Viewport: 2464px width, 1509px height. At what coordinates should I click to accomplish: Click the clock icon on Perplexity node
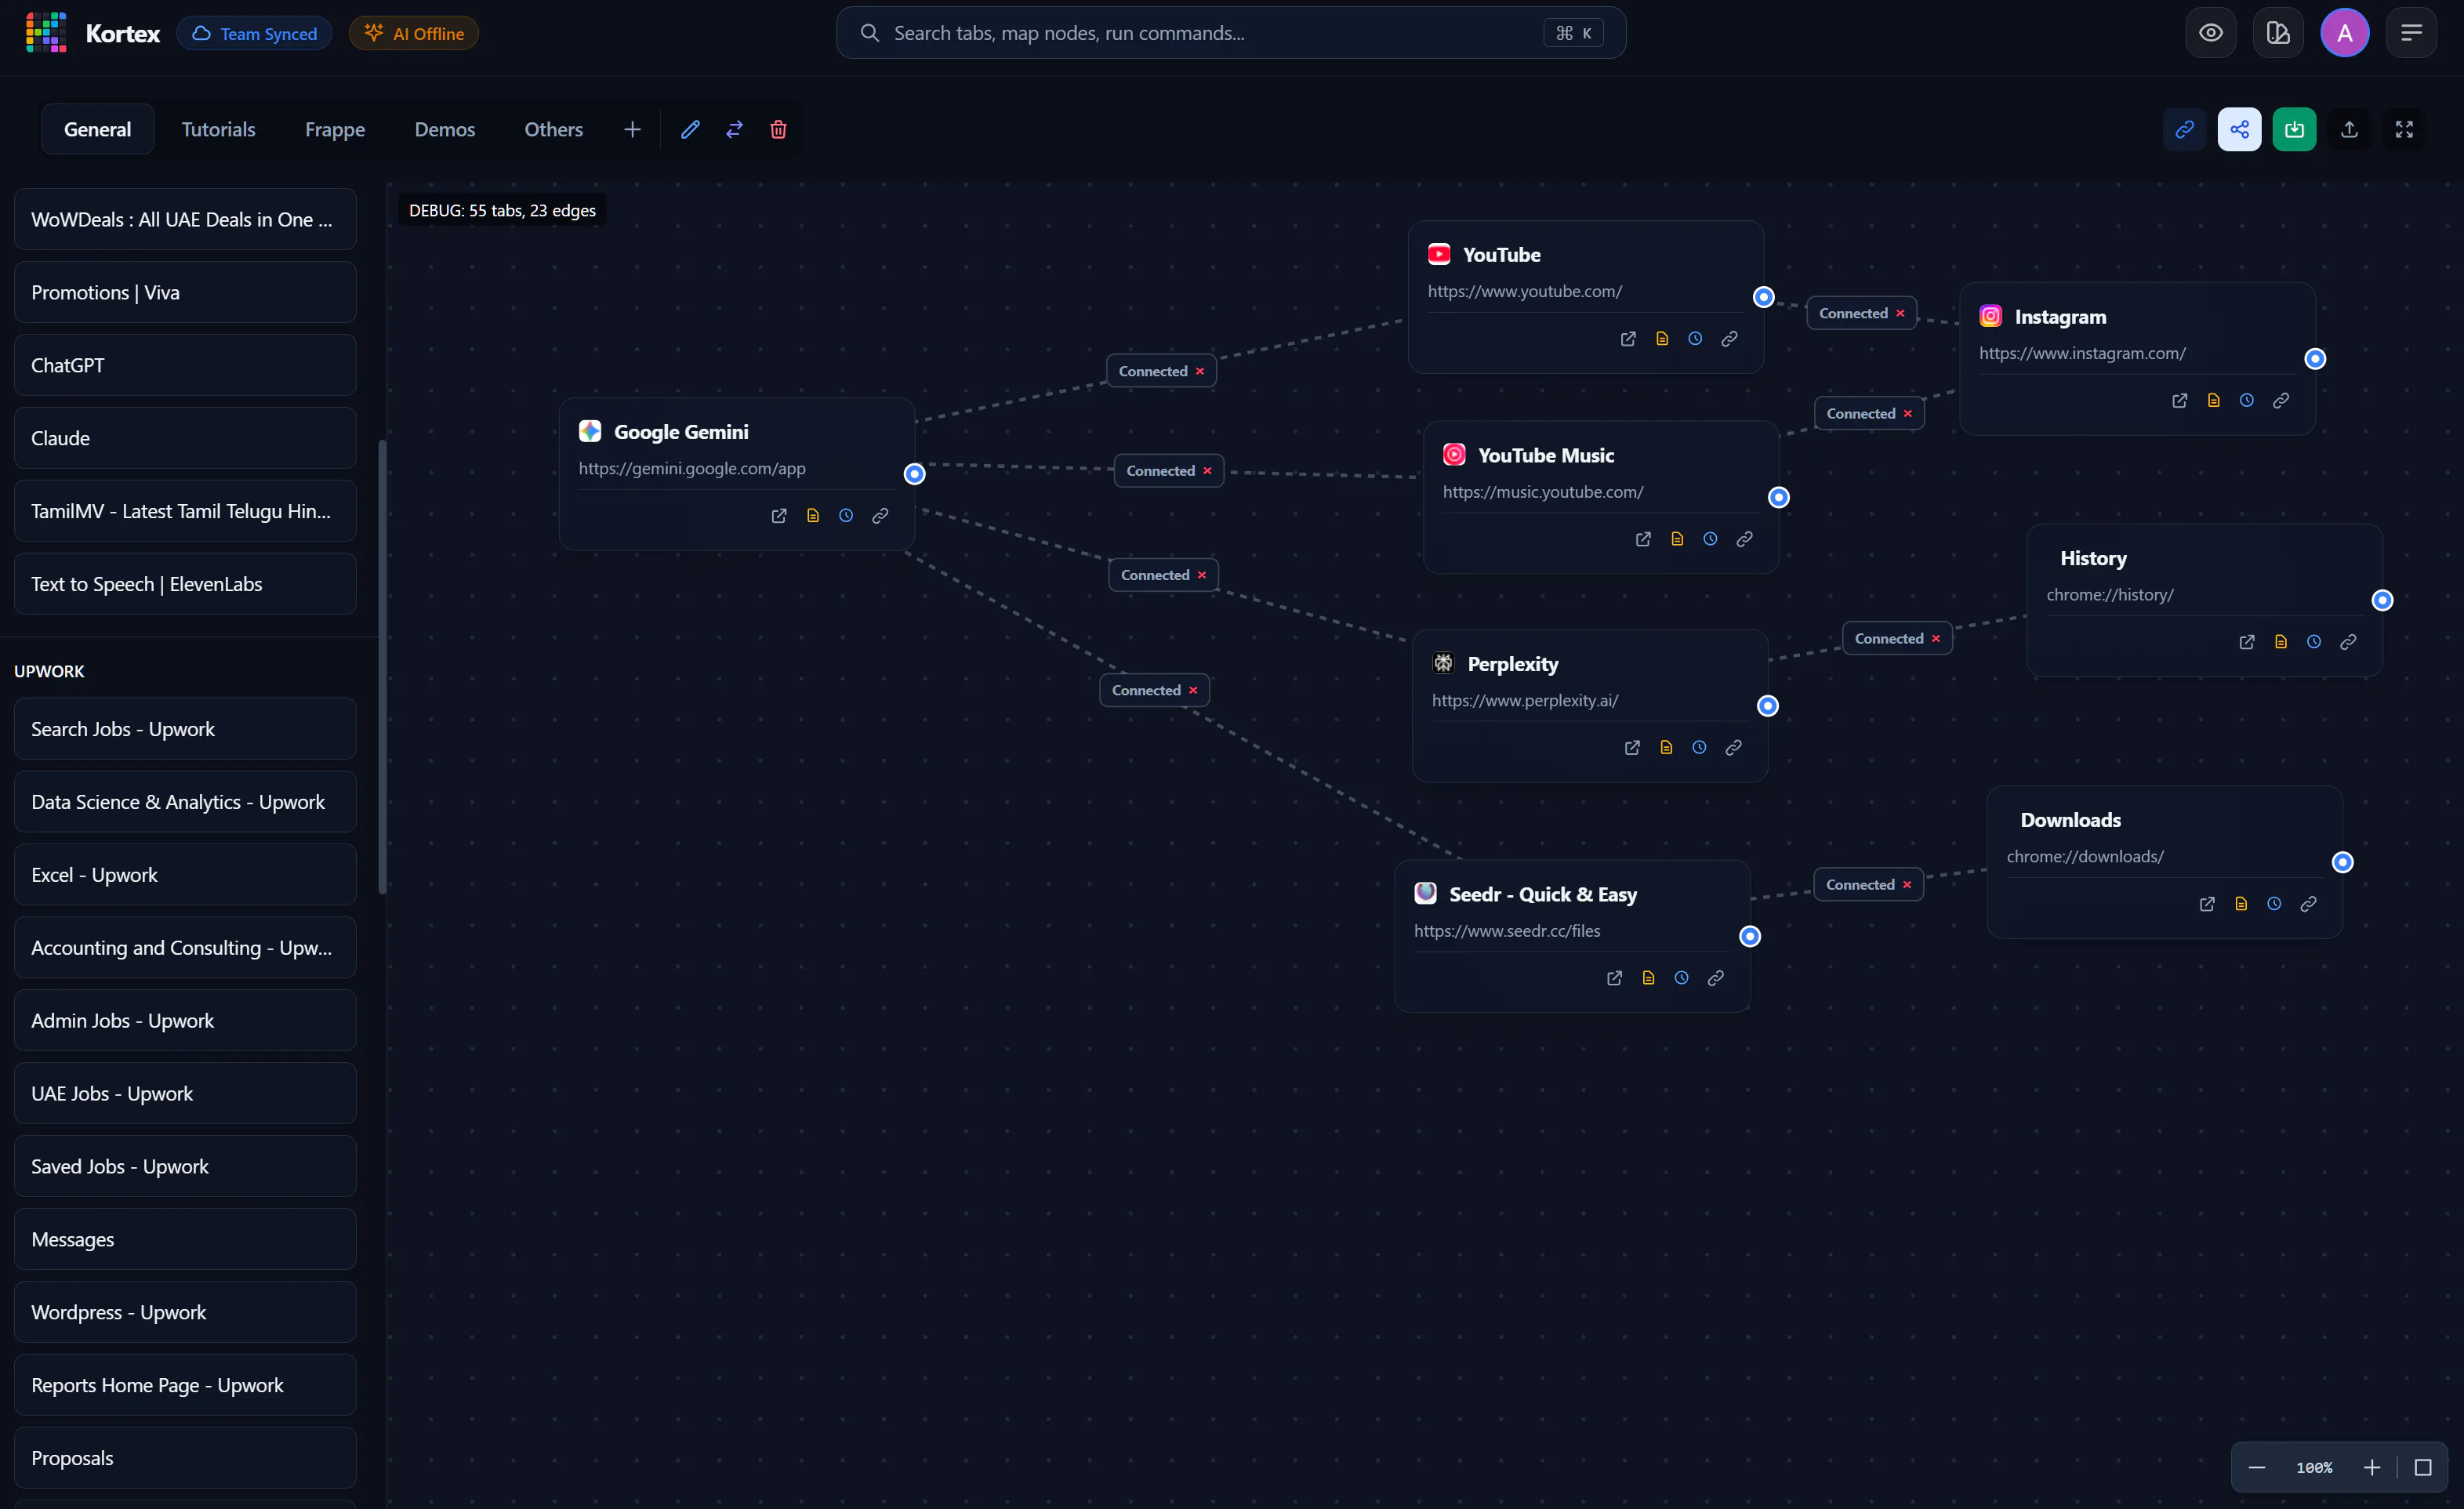coord(1699,747)
